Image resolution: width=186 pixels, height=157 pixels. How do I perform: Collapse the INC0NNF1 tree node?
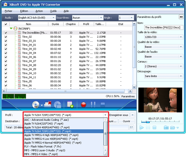[11, 28]
